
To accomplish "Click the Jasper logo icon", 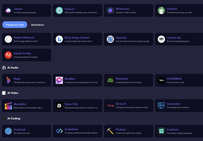I will pyautogui.click(x=8, y=10).
